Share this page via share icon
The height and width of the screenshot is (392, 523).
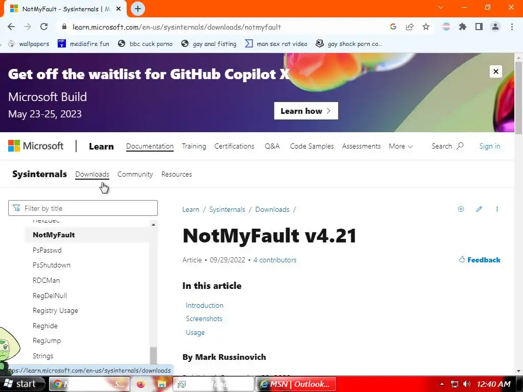(x=410, y=27)
